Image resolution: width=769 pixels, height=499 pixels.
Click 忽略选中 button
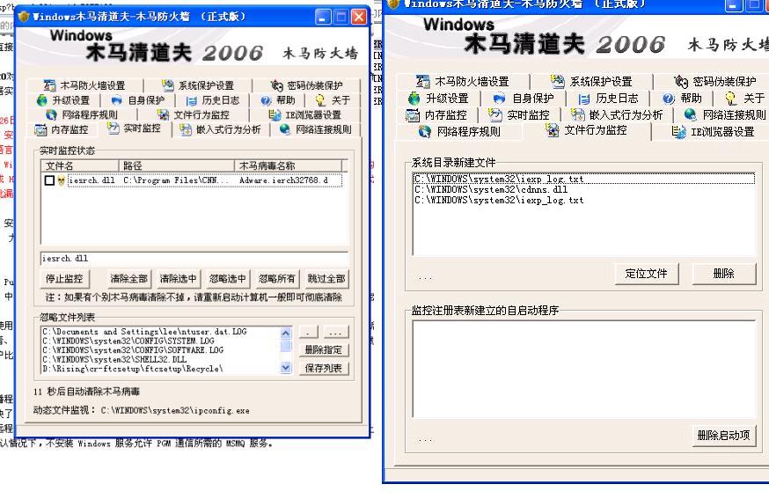click(228, 279)
